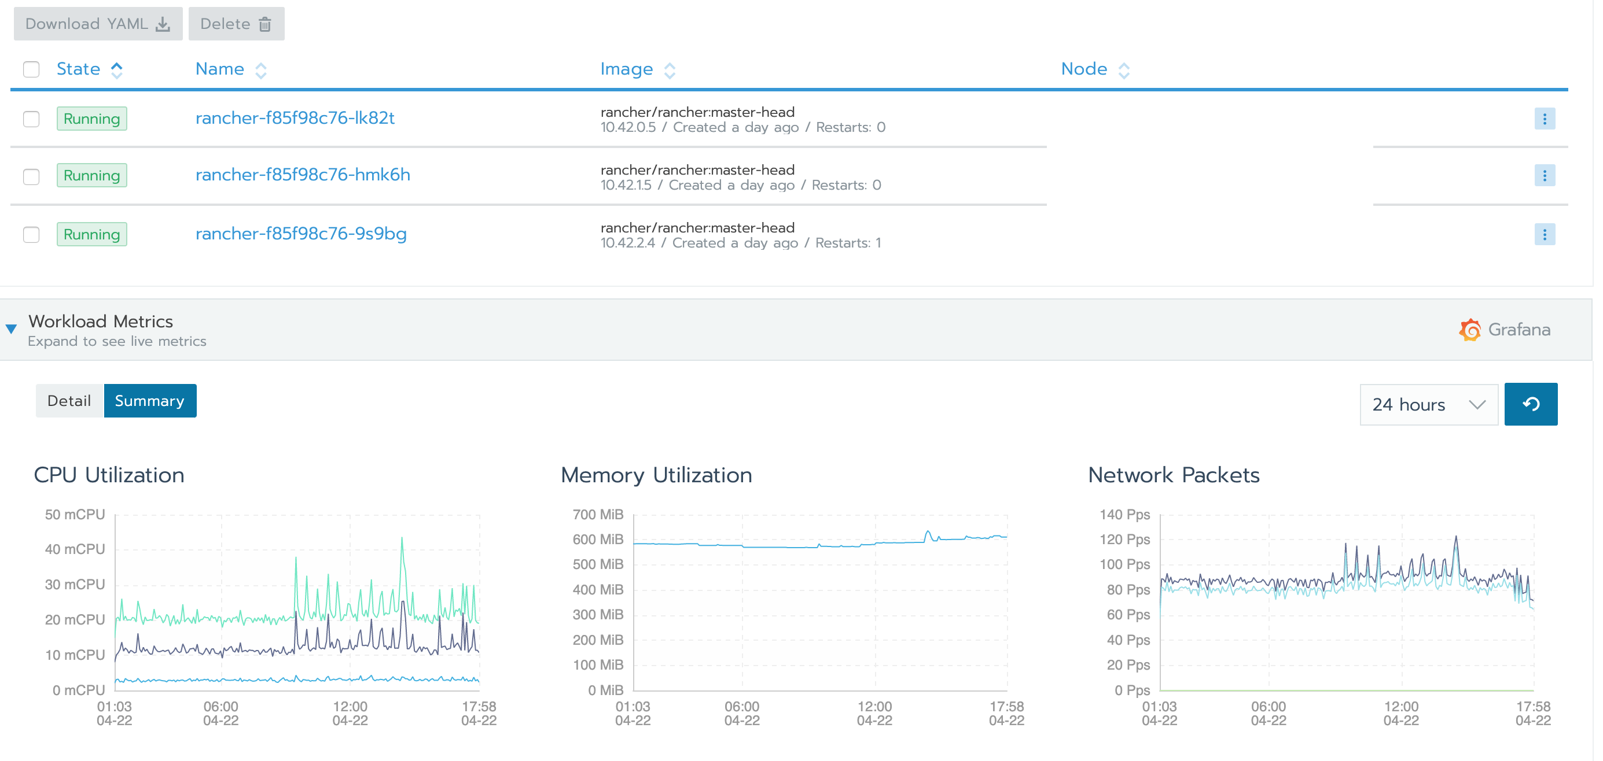Open the kebab menu for rancher-f85f98c76-lk82t

(x=1546, y=119)
